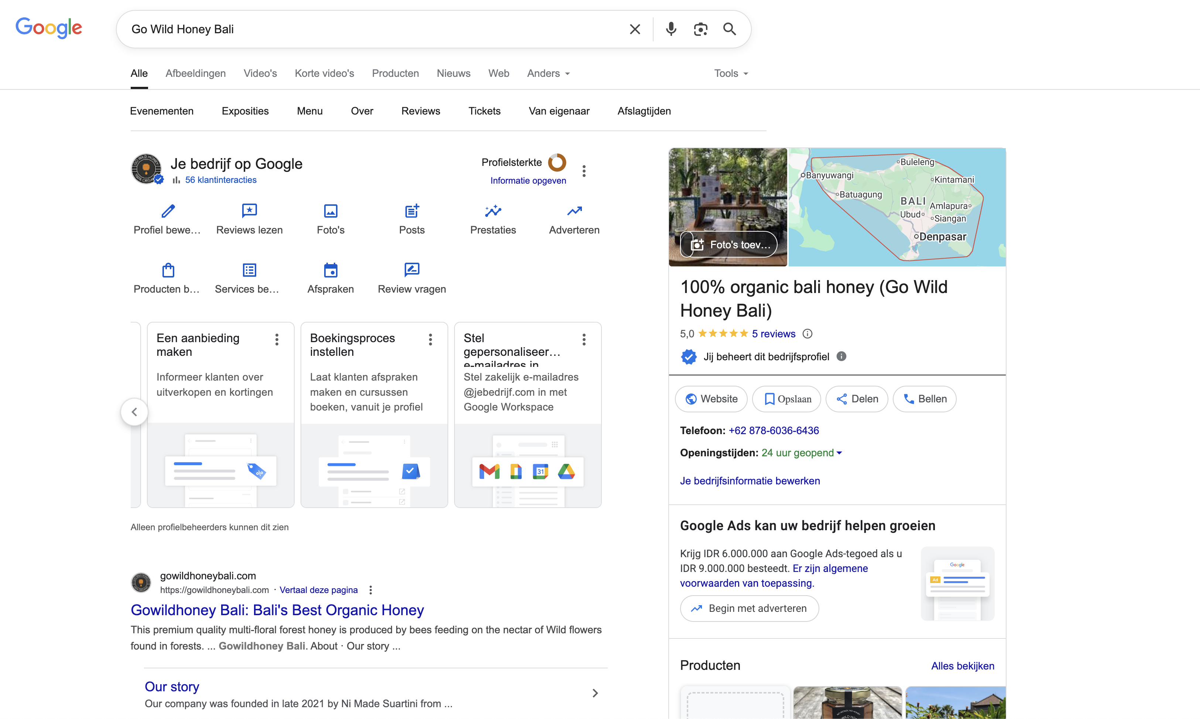
Task: Select the Reviews section
Action: pos(421,111)
